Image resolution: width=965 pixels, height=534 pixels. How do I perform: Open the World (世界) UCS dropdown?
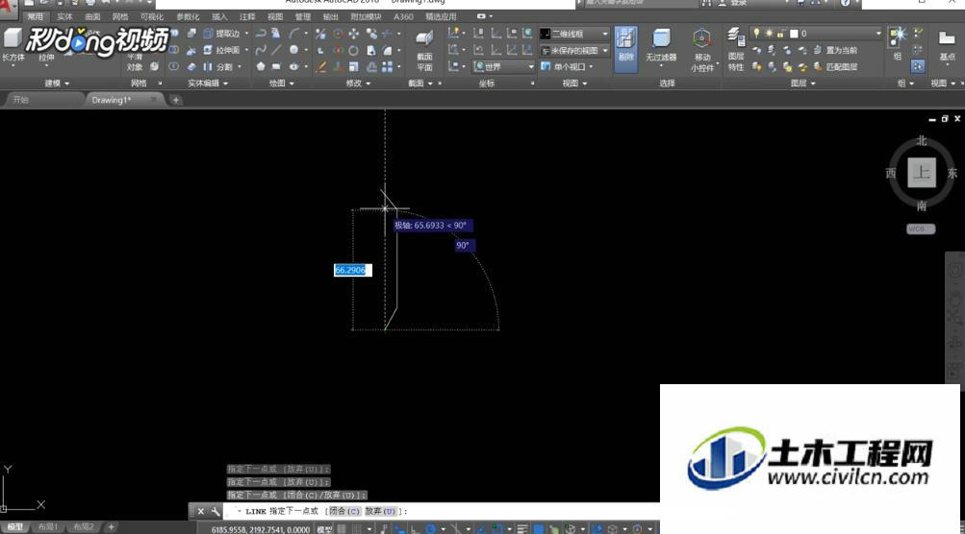click(504, 66)
